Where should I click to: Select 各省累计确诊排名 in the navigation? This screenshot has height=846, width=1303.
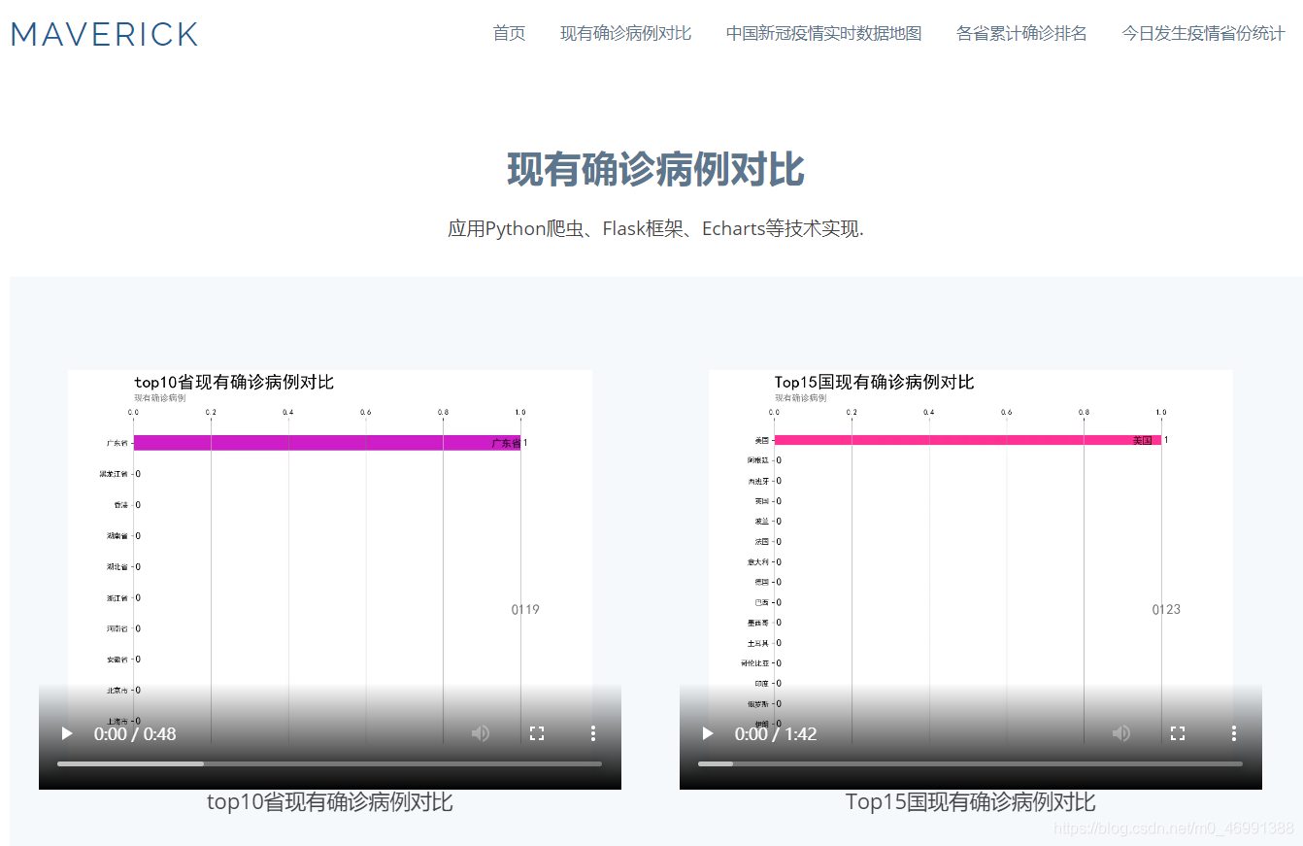[1022, 34]
